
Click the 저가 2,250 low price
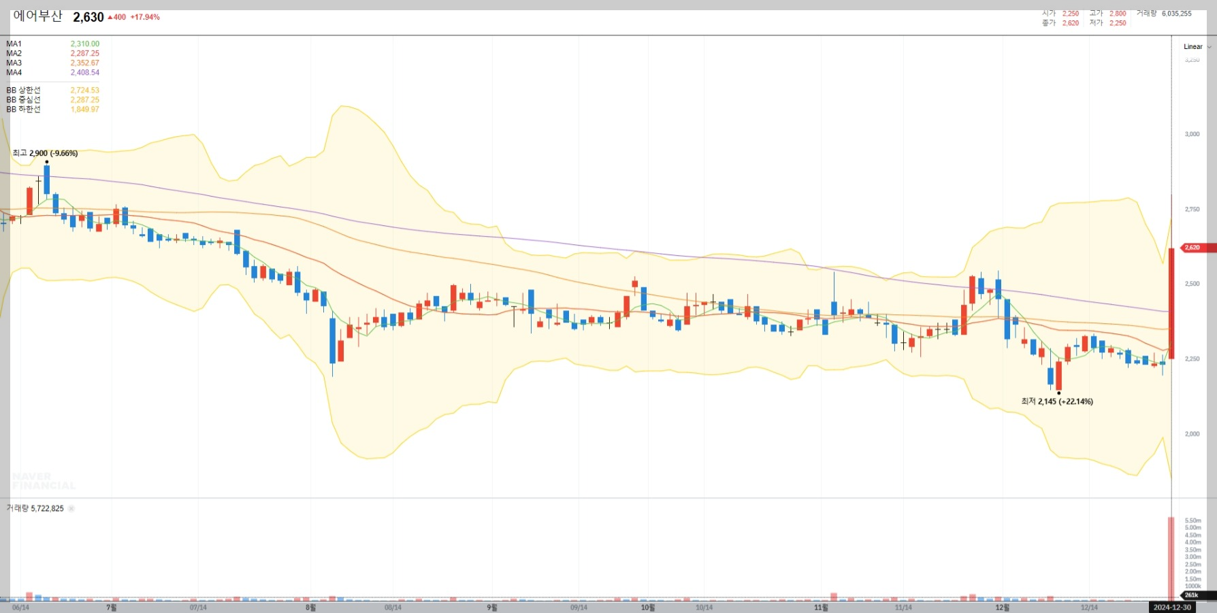pyautogui.click(x=1107, y=23)
